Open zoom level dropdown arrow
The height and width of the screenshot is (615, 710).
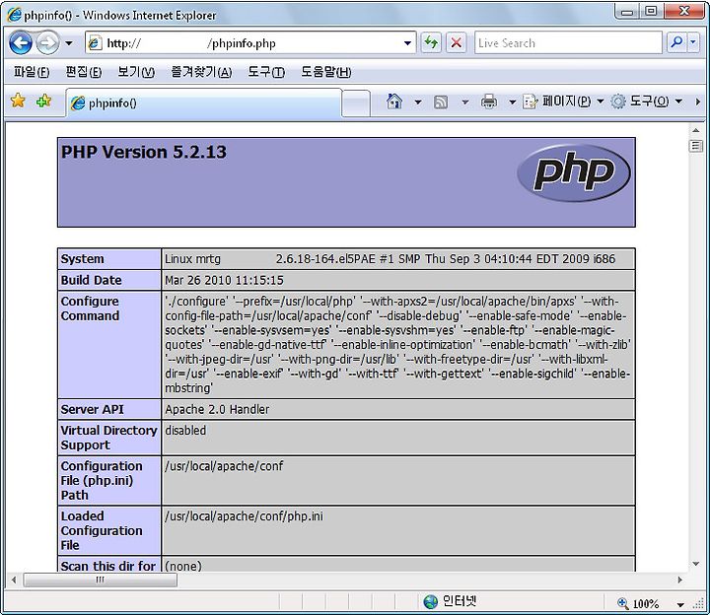click(680, 604)
